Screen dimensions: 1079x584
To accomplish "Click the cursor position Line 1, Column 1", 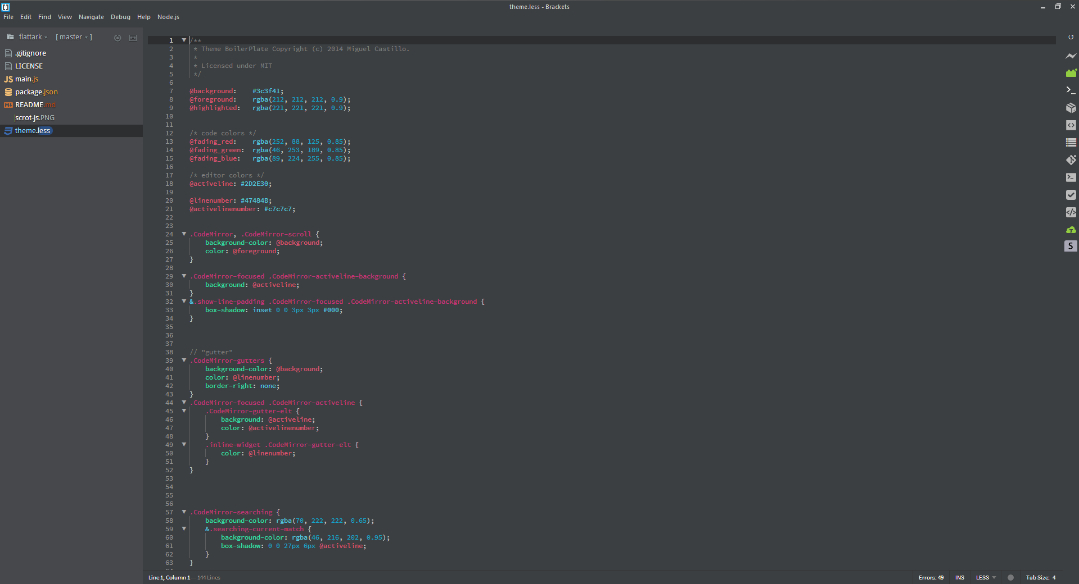I will pyautogui.click(x=169, y=577).
